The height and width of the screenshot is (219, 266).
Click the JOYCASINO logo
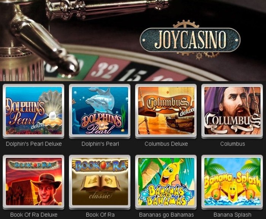pos(190,40)
